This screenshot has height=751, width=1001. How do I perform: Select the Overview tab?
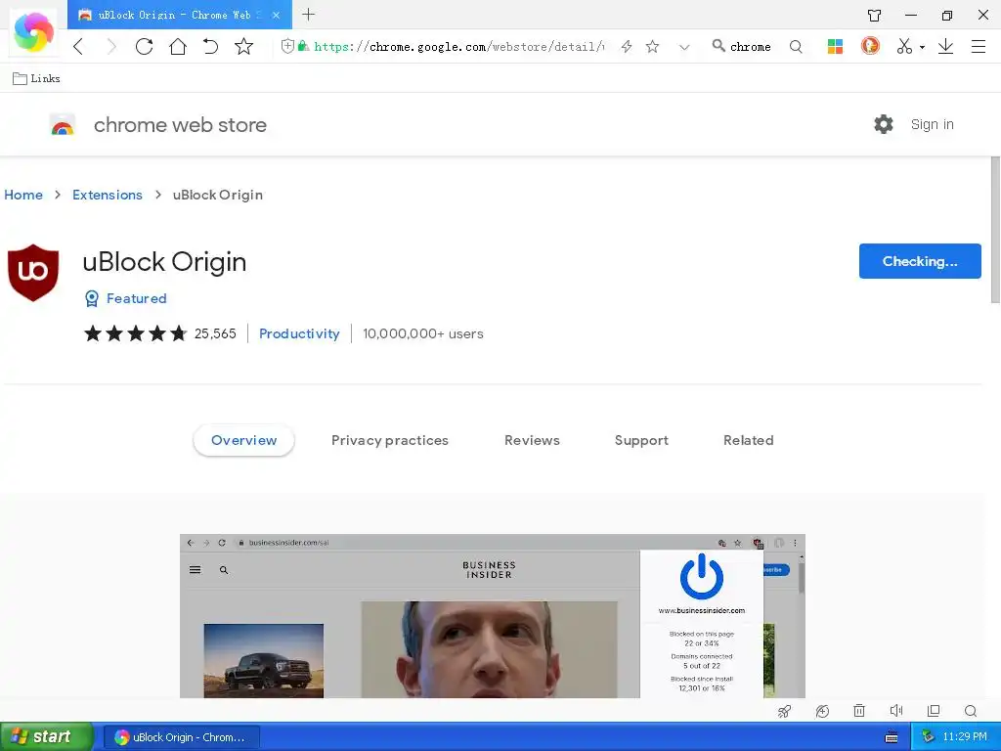click(x=243, y=440)
